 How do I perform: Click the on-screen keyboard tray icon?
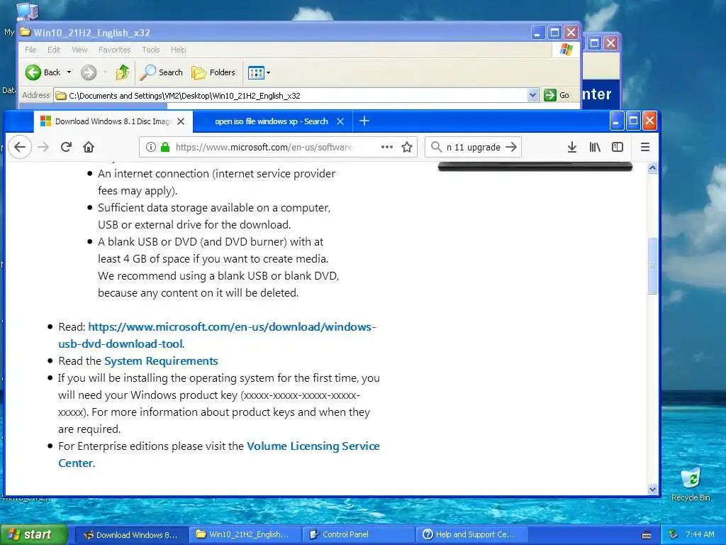[647, 535]
